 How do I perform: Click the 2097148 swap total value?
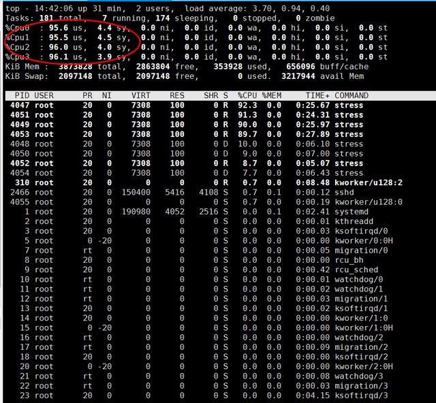[x=76, y=76]
